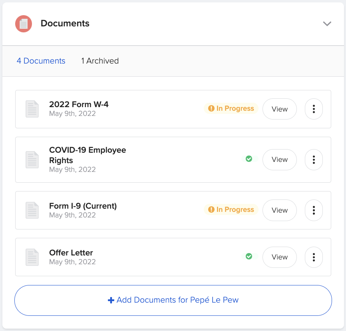This screenshot has height=331, width=346.
Task: Select the 4 Documents tab
Action: [x=41, y=61]
